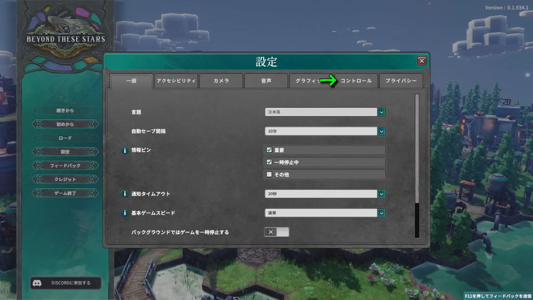
Task: Click 続きから in the main menu
Action: [x=65, y=111]
